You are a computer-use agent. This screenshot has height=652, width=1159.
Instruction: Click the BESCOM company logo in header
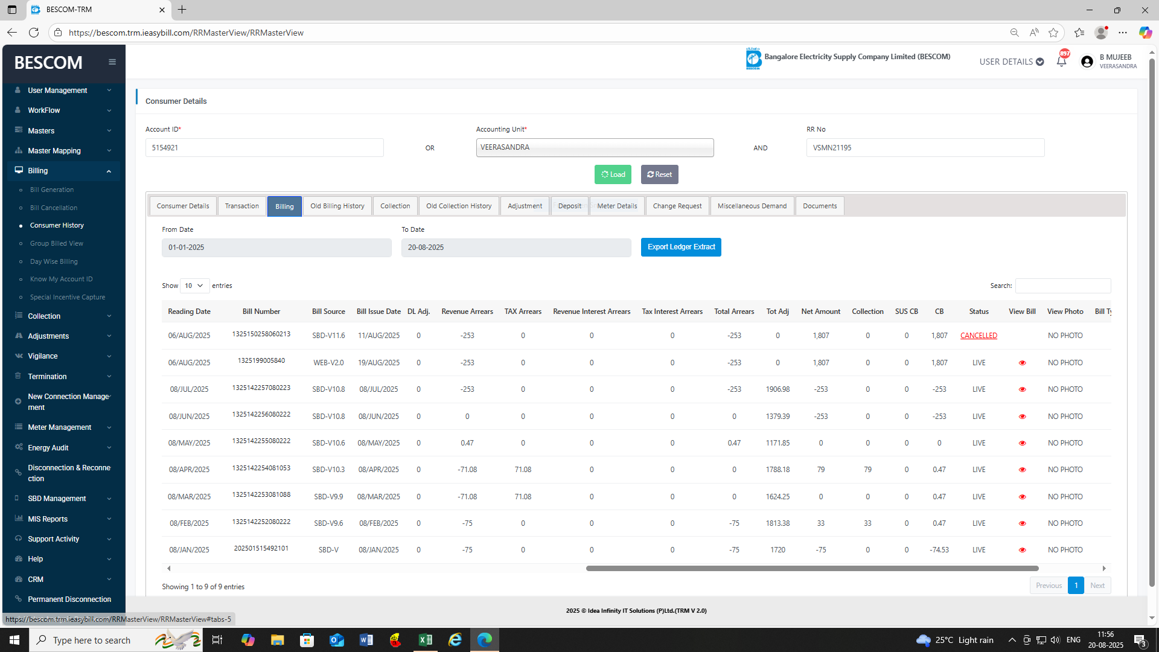pos(753,59)
